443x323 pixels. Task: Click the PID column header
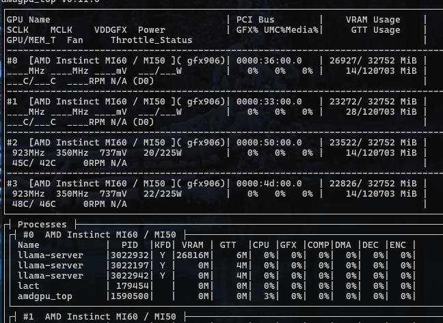130,245
